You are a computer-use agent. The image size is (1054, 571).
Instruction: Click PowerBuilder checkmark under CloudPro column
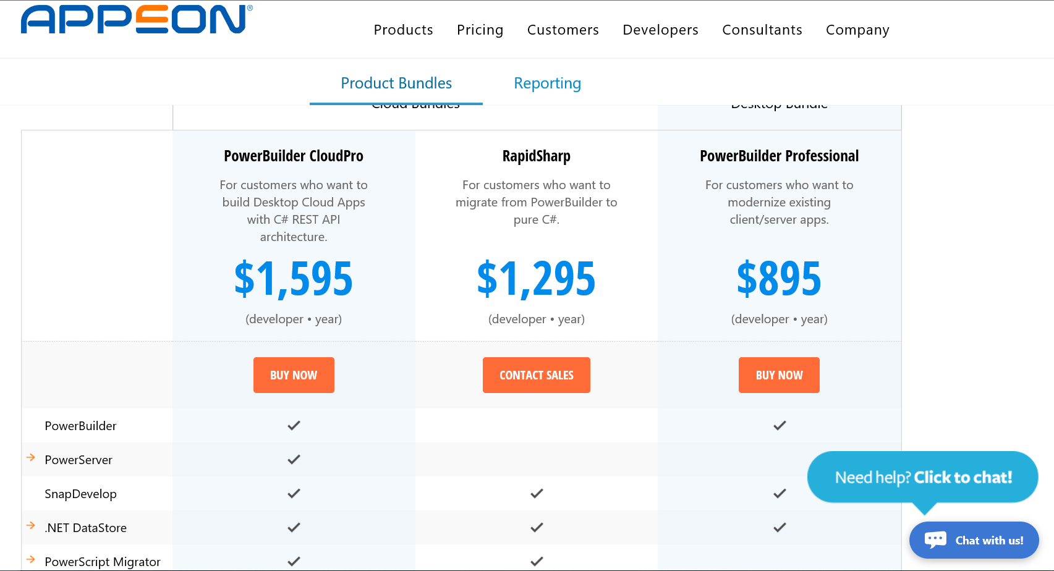pos(294,425)
